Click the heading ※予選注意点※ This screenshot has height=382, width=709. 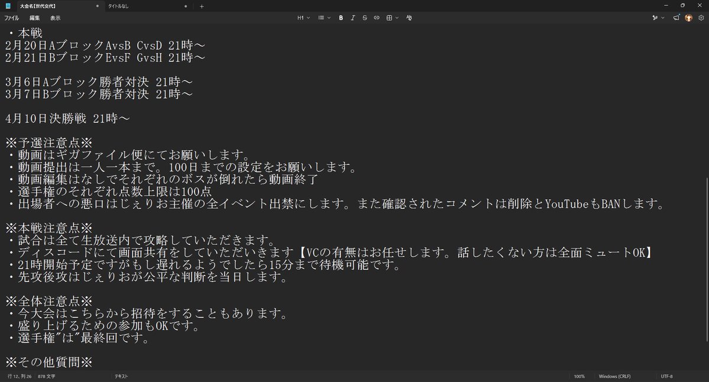tap(49, 144)
